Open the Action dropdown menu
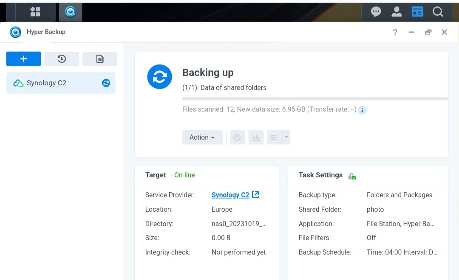459x280 pixels. click(202, 137)
